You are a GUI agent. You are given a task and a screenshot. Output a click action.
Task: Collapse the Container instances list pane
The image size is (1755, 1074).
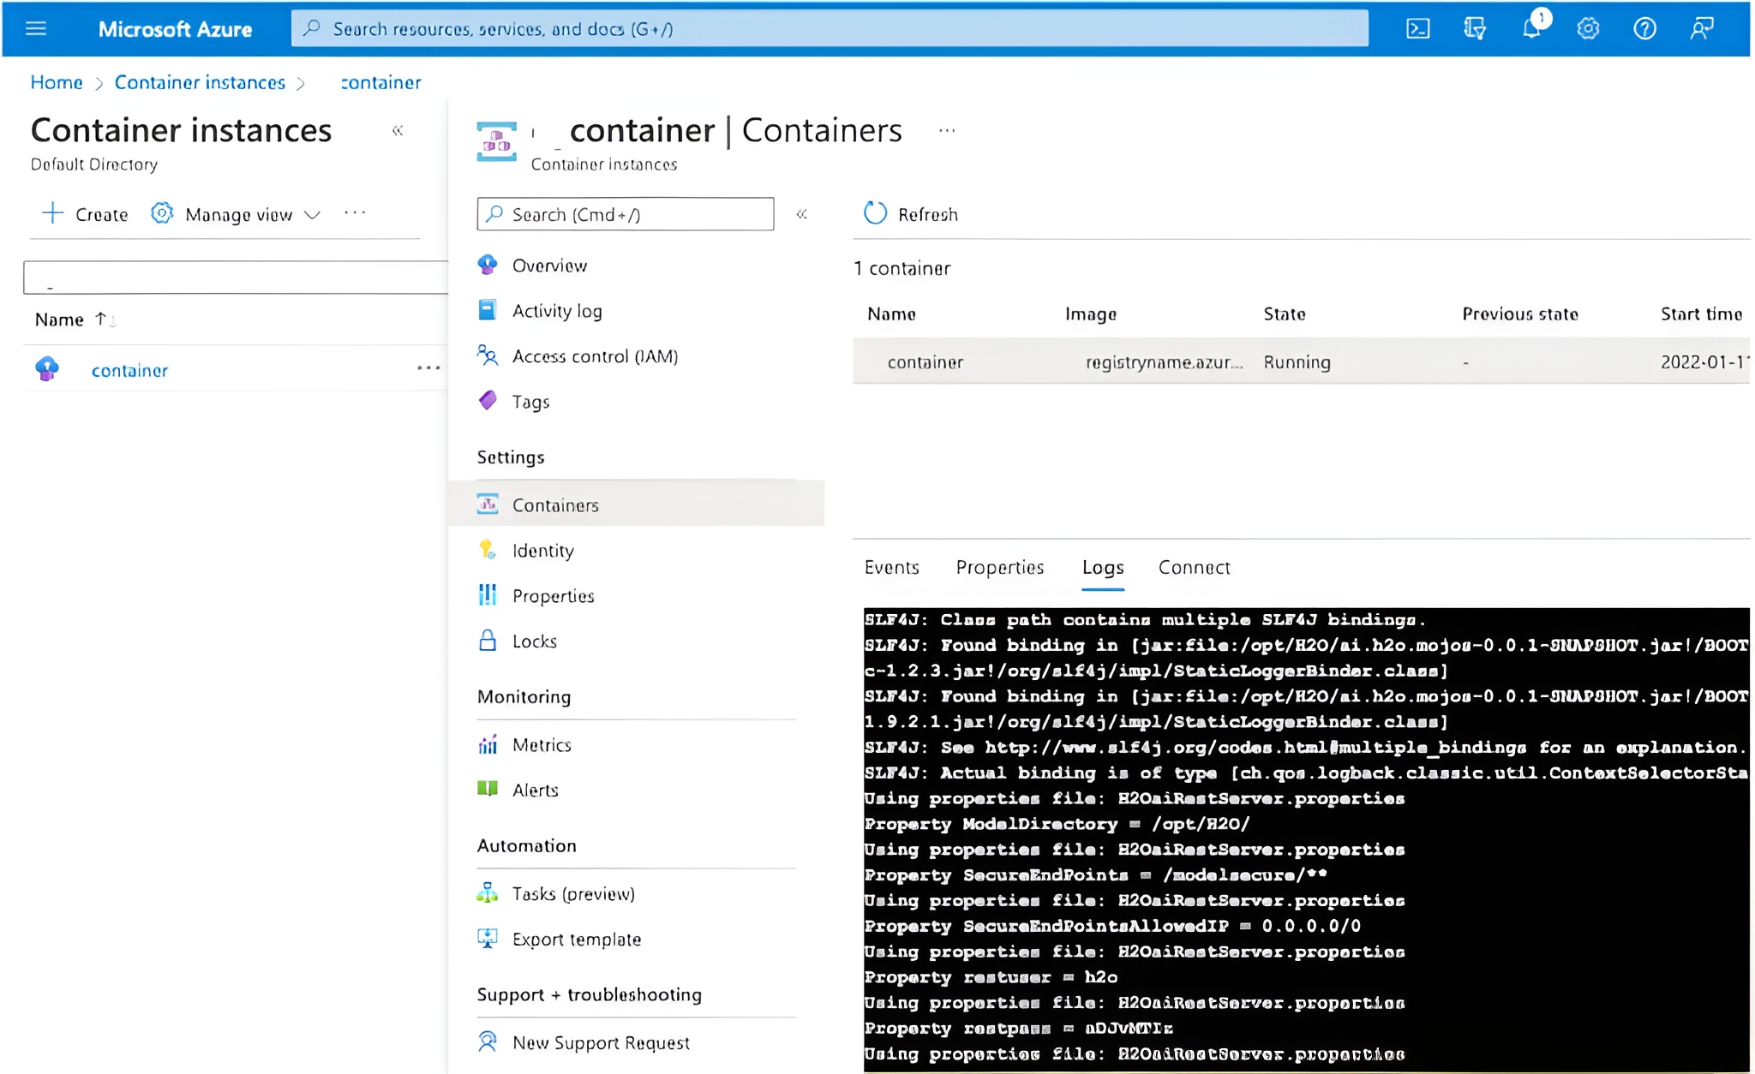coord(398,131)
